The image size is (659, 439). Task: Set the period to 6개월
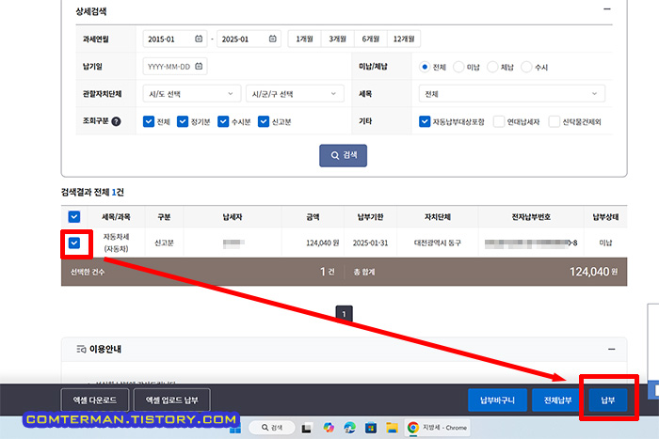click(x=371, y=39)
